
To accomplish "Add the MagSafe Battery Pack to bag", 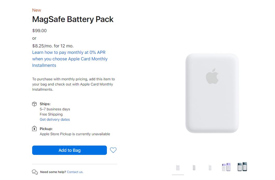I will click(x=70, y=150).
